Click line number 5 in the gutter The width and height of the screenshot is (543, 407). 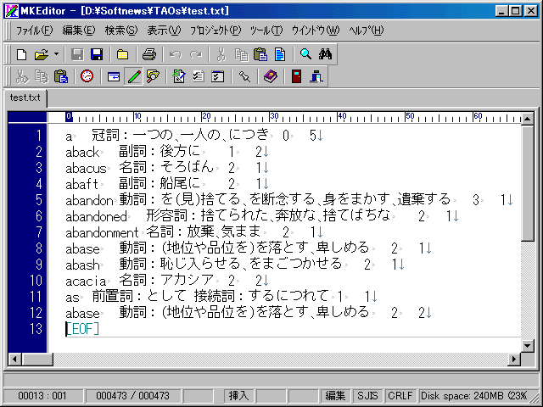click(39, 200)
